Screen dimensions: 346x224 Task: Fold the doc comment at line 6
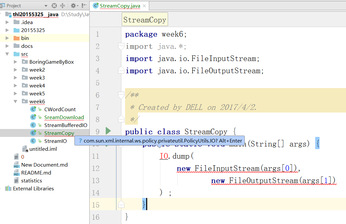[x=121, y=95]
